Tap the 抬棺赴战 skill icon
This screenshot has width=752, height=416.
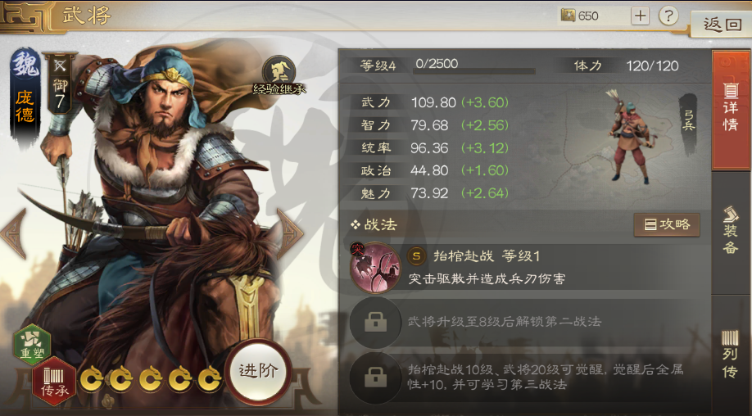click(375, 268)
